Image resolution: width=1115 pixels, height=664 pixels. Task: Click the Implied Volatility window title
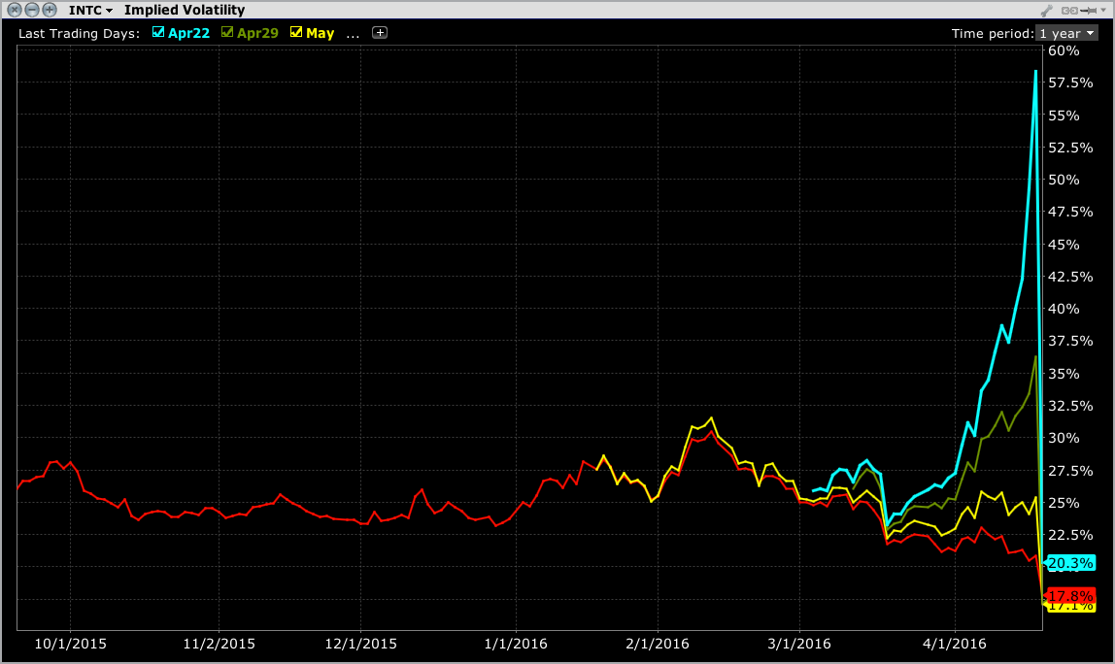pyautogui.click(x=185, y=10)
